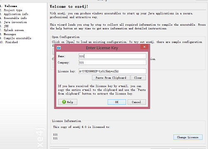
Task: Click into the Company input field
Action: (x=112, y=62)
